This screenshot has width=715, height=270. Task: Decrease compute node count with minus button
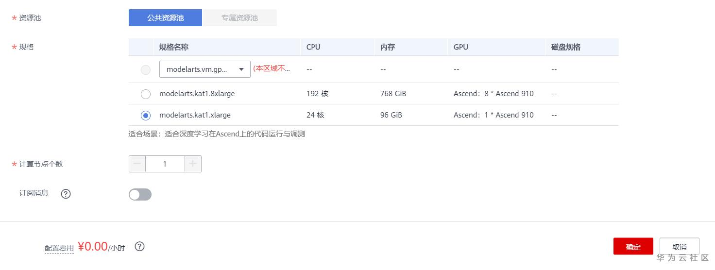137,164
